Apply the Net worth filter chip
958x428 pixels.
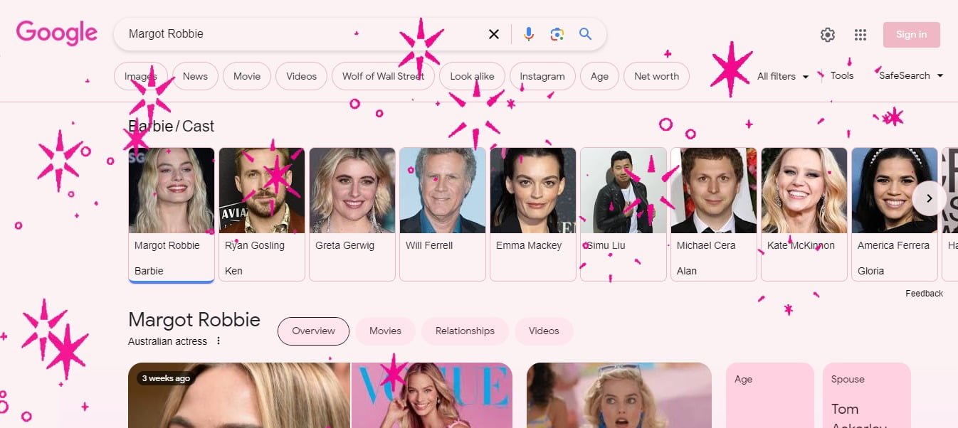click(656, 76)
